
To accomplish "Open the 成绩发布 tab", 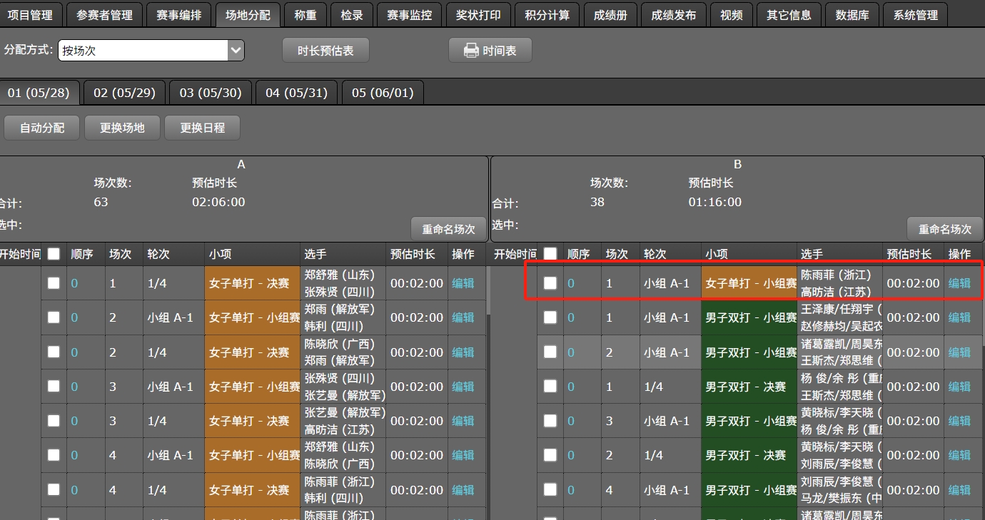I will [673, 15].
